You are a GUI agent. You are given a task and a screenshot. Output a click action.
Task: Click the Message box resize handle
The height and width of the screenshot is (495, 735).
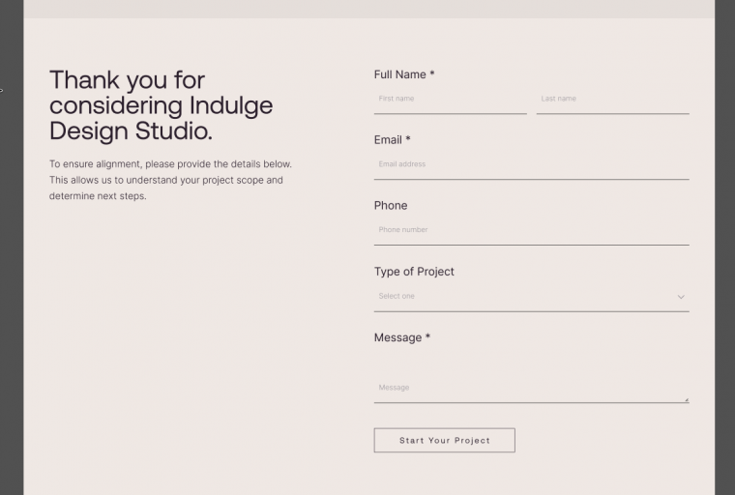[x=687, y=399]
